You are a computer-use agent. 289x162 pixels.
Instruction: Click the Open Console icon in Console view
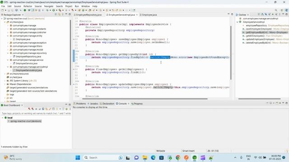(277, 103)
